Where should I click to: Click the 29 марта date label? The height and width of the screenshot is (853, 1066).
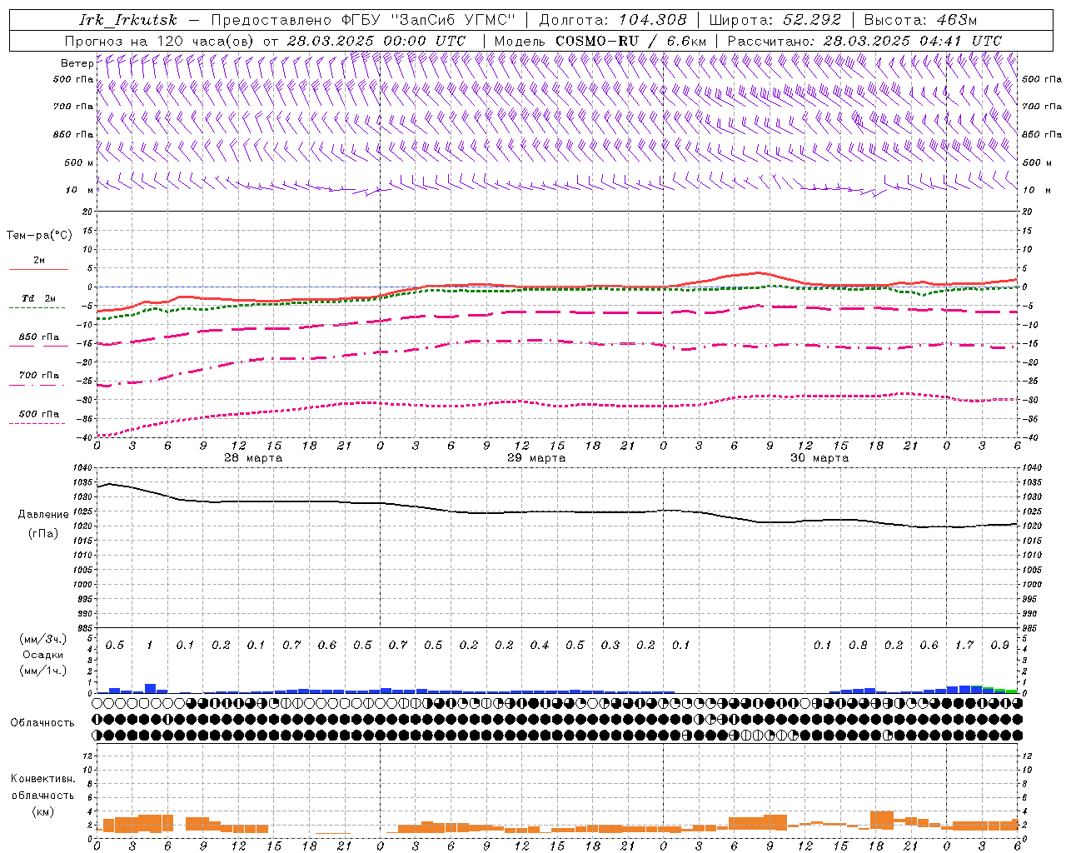point(536,458)
